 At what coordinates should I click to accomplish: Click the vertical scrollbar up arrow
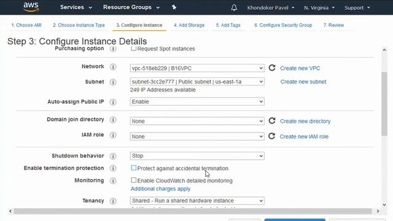coord(384,50)
